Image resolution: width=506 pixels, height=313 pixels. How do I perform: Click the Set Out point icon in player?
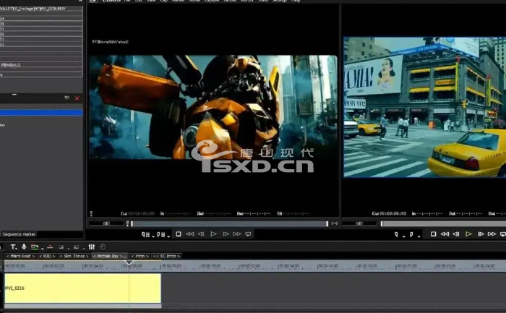(x=160, y=234)
